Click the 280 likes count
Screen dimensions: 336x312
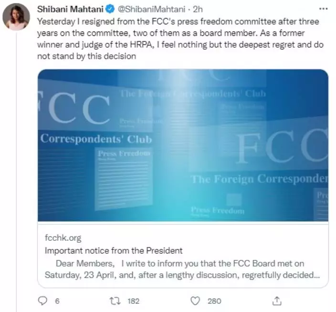[x=214, y=301]
